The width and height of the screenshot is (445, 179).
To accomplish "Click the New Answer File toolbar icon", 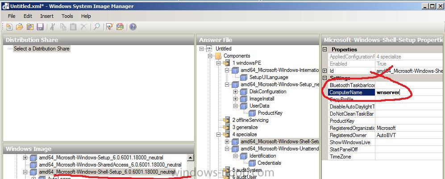I will [9, 27].
